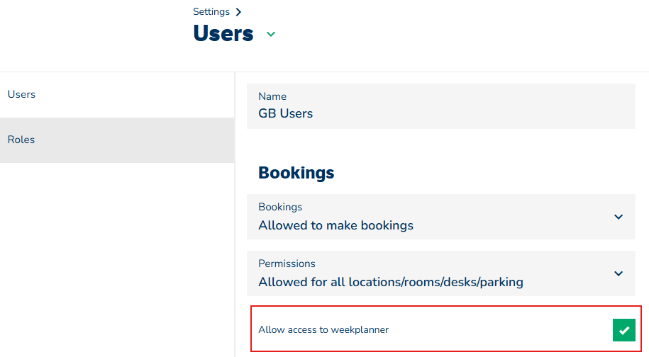Click the breadcrumb arrow after Settings
The width and height of the screenshot is (649, 357).
pos(238,12)
